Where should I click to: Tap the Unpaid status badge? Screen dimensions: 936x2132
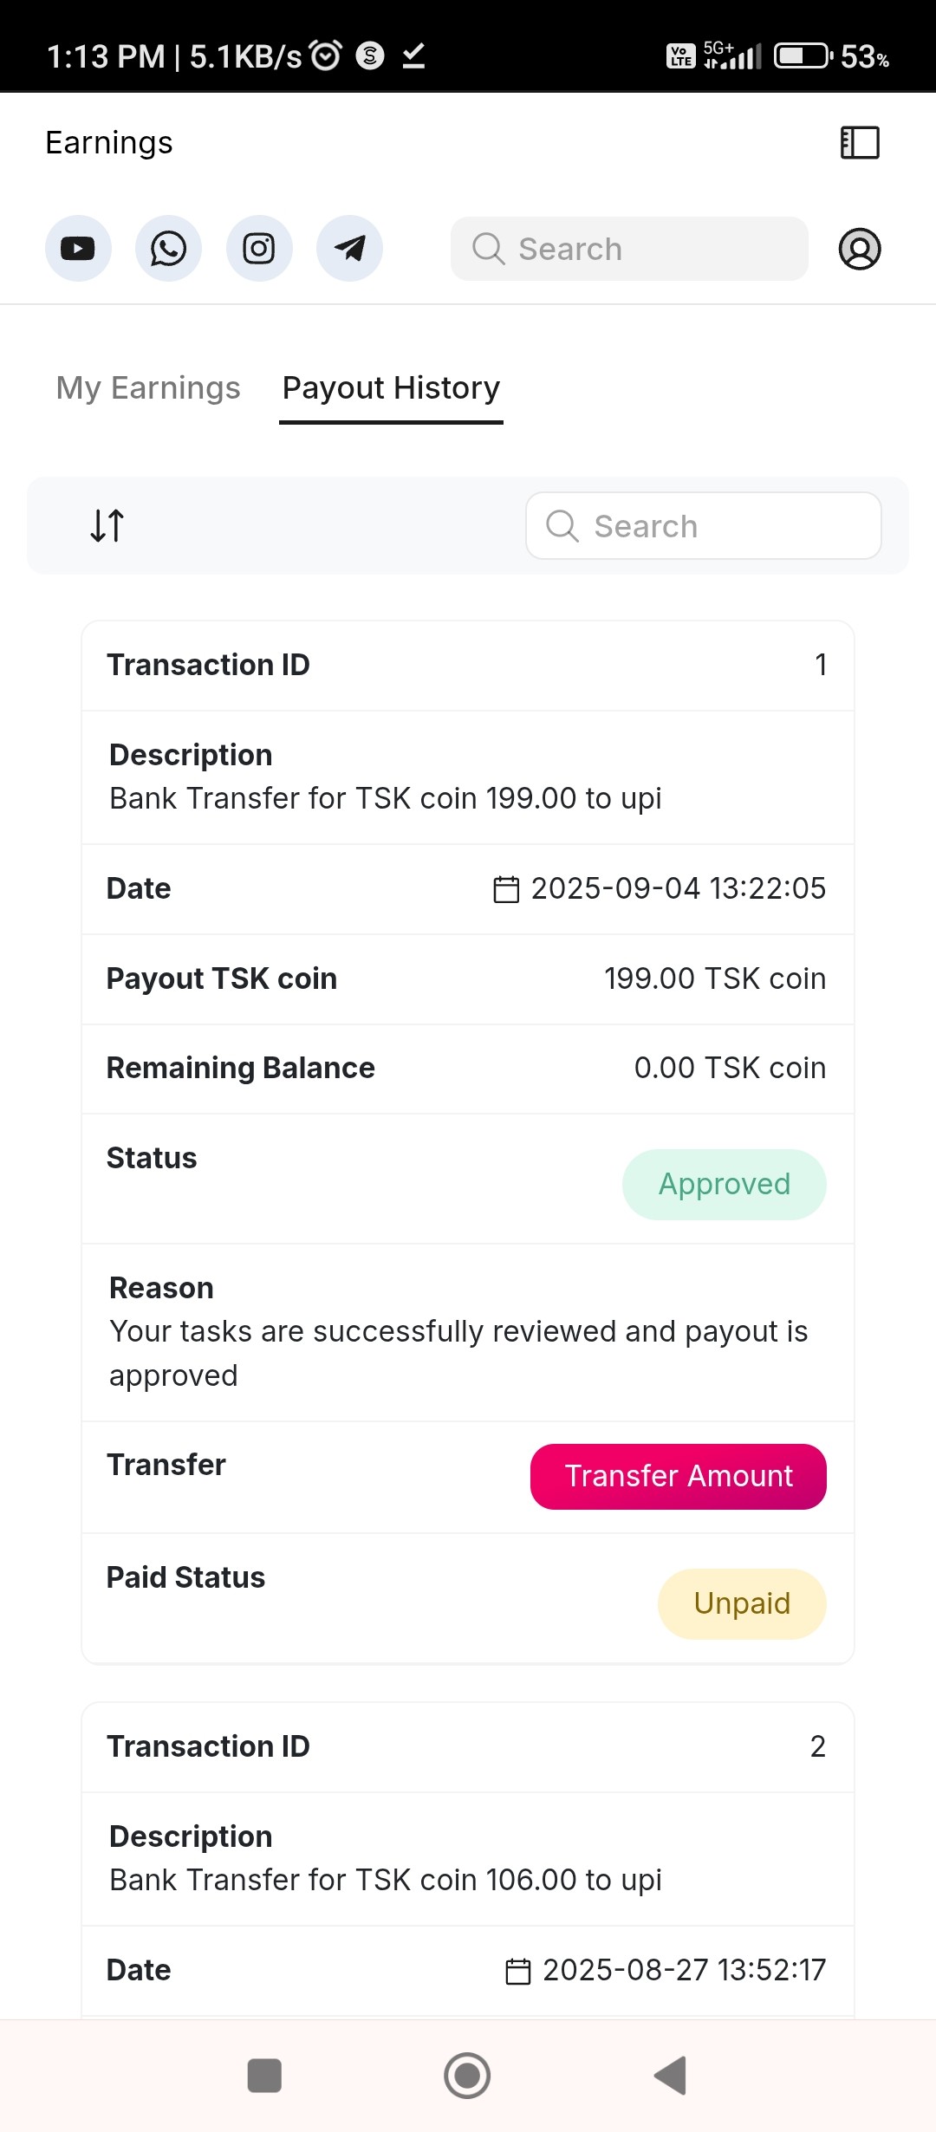(742, 1603)
